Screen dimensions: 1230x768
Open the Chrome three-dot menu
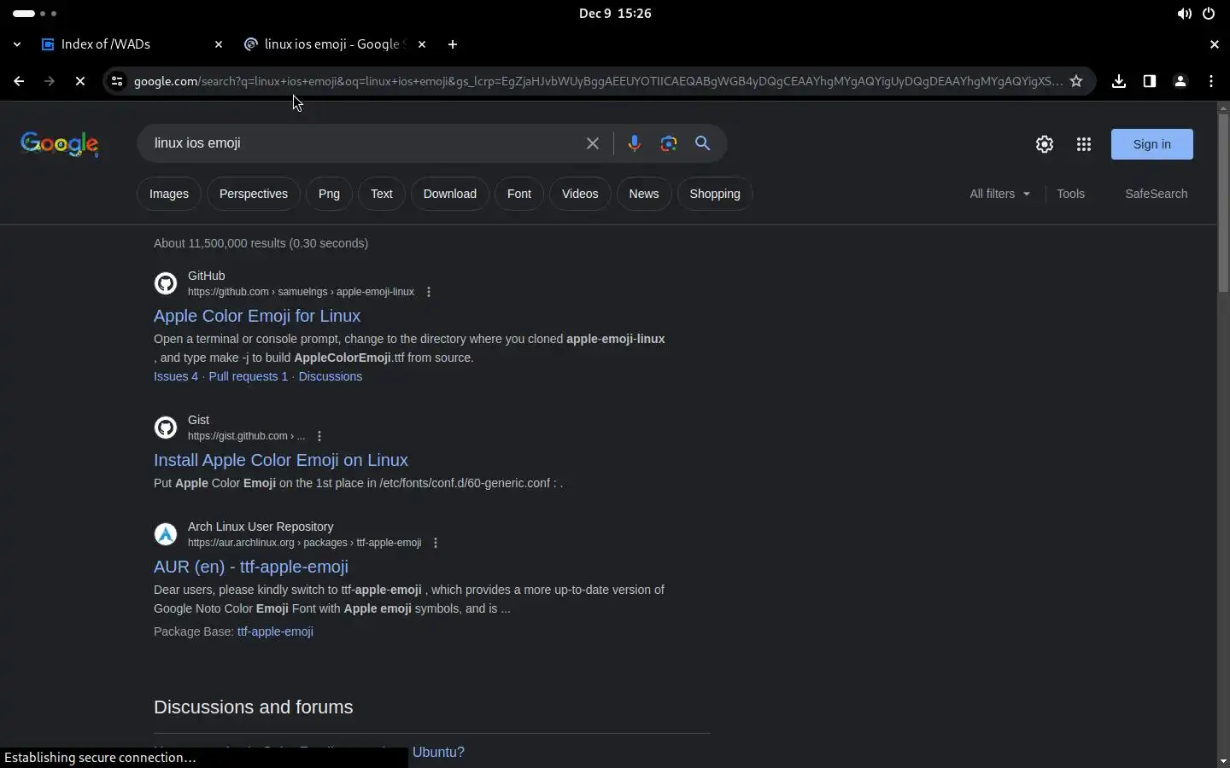(1211, 81)
